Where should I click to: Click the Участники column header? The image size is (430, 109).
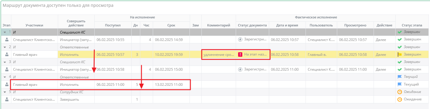pyautogui.click(x=34, y=25)
